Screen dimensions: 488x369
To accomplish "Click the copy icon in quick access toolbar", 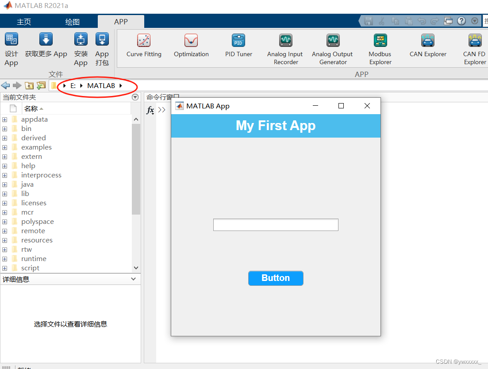I will [x=395, y=21].
